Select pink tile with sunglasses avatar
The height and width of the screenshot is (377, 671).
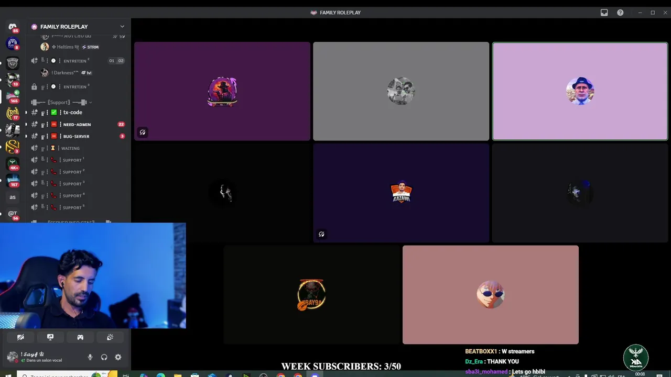[491, 295]
